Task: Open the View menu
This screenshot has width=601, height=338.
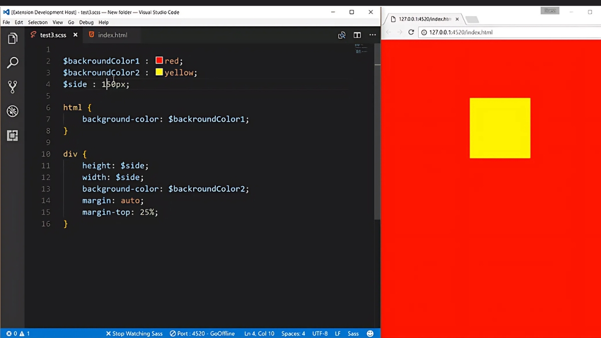Action: click(x=58, y=23)
